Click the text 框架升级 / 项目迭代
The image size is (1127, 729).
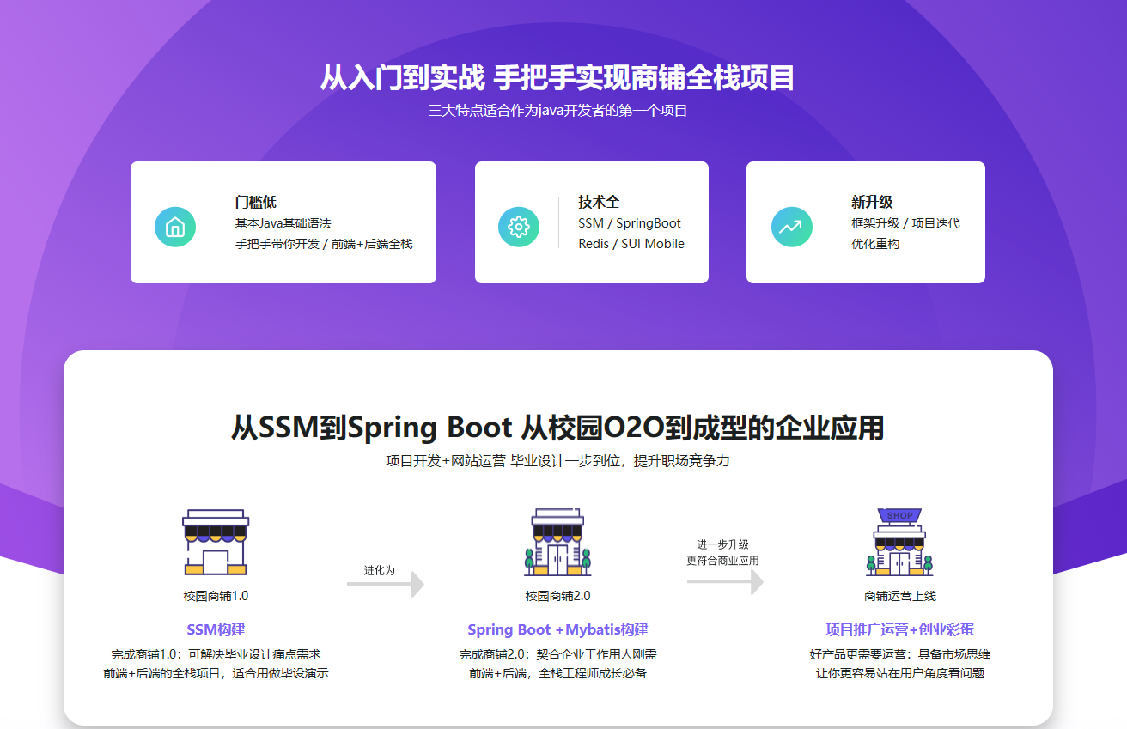tap(905, 223)
